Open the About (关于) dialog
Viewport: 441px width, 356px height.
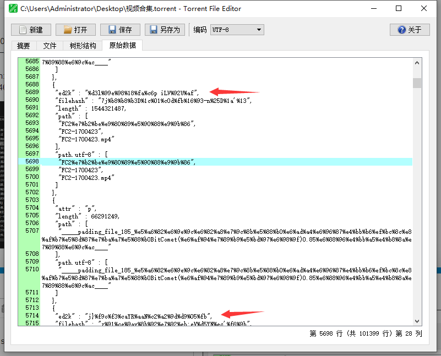click(x=410, y=30)
